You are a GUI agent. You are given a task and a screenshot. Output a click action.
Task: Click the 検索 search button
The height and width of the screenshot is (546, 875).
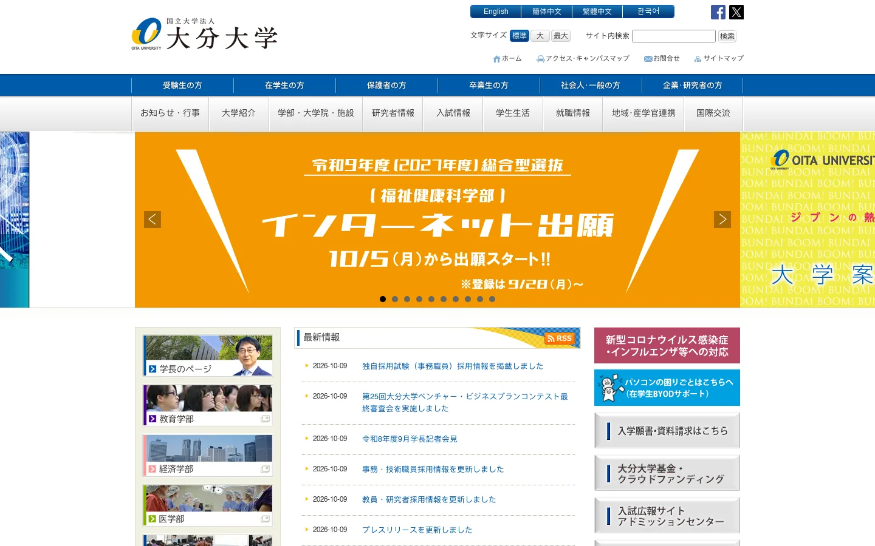point(727,36)
